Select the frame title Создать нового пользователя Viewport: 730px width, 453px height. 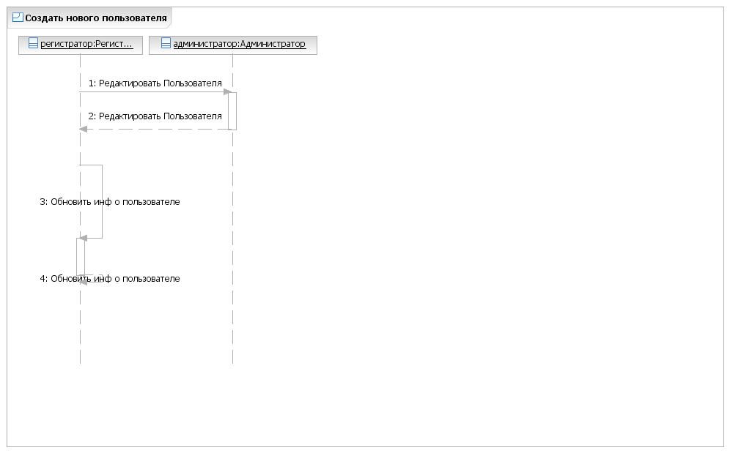pos(96,18)
